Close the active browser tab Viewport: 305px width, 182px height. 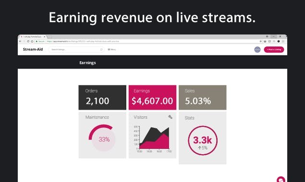[44, 37]
